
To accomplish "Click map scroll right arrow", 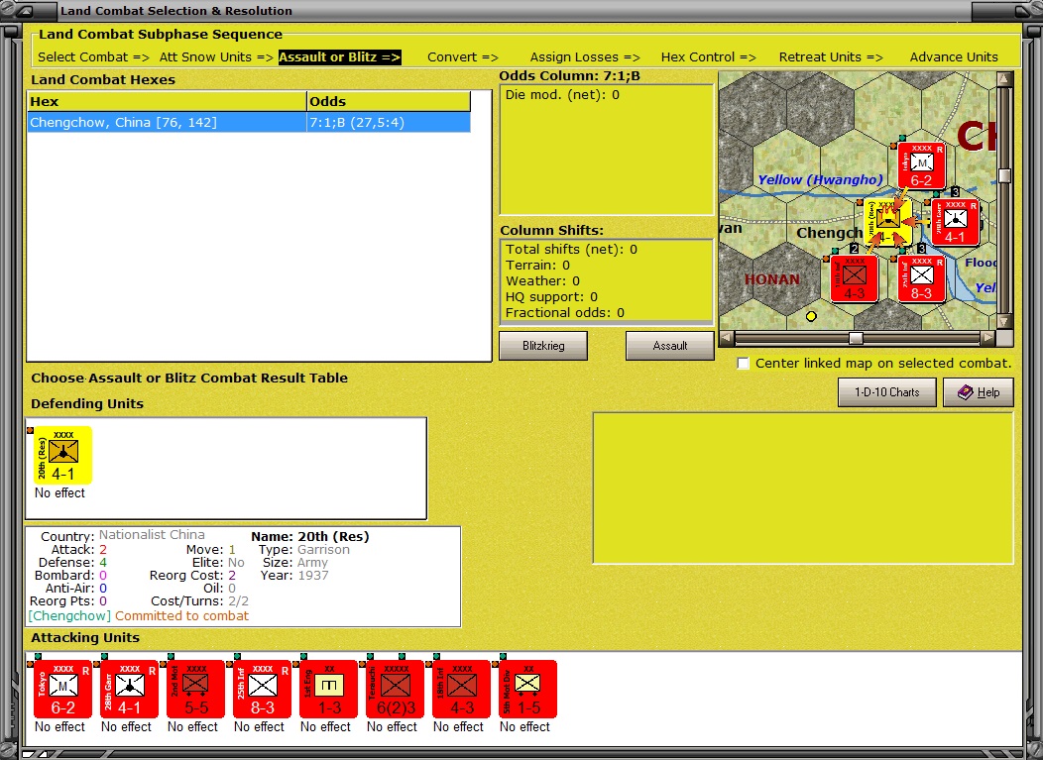I will [x=988, y=339].
